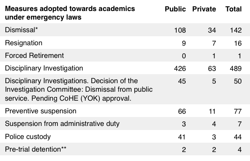Select the Disciplinary Investigation row label
250x161 pixels.
(x=44, y=68)
